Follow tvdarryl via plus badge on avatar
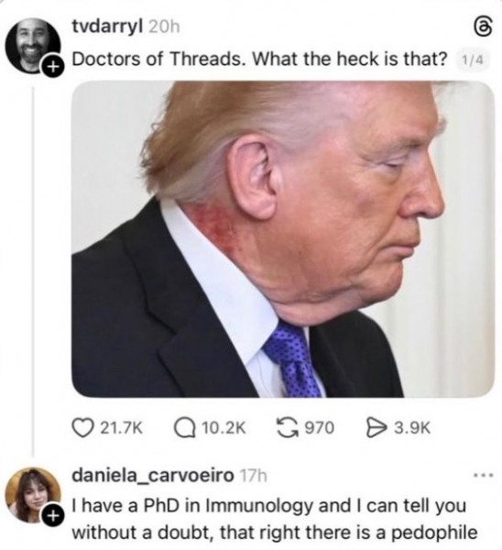 (51, 66)
